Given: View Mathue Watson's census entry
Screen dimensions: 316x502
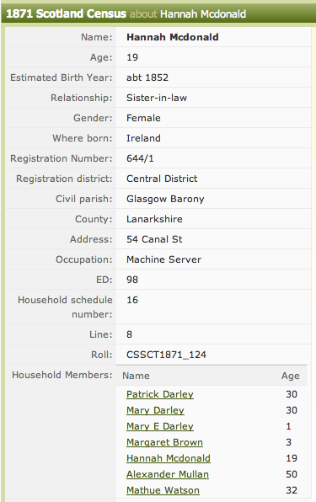Looking at the screenshot, I should pos(163,490).
